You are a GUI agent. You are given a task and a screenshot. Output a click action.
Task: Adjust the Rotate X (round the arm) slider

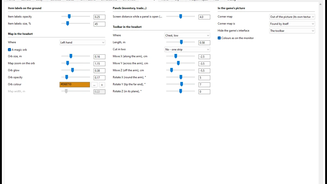181,77
